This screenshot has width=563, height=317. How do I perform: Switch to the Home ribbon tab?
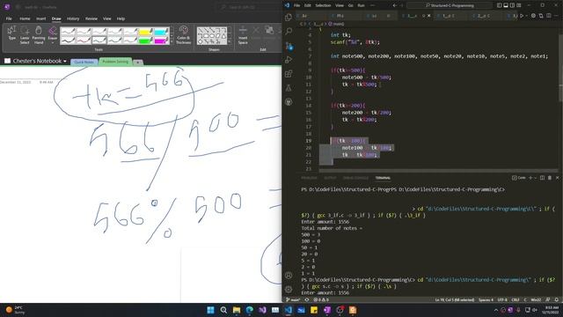(25, 18)
